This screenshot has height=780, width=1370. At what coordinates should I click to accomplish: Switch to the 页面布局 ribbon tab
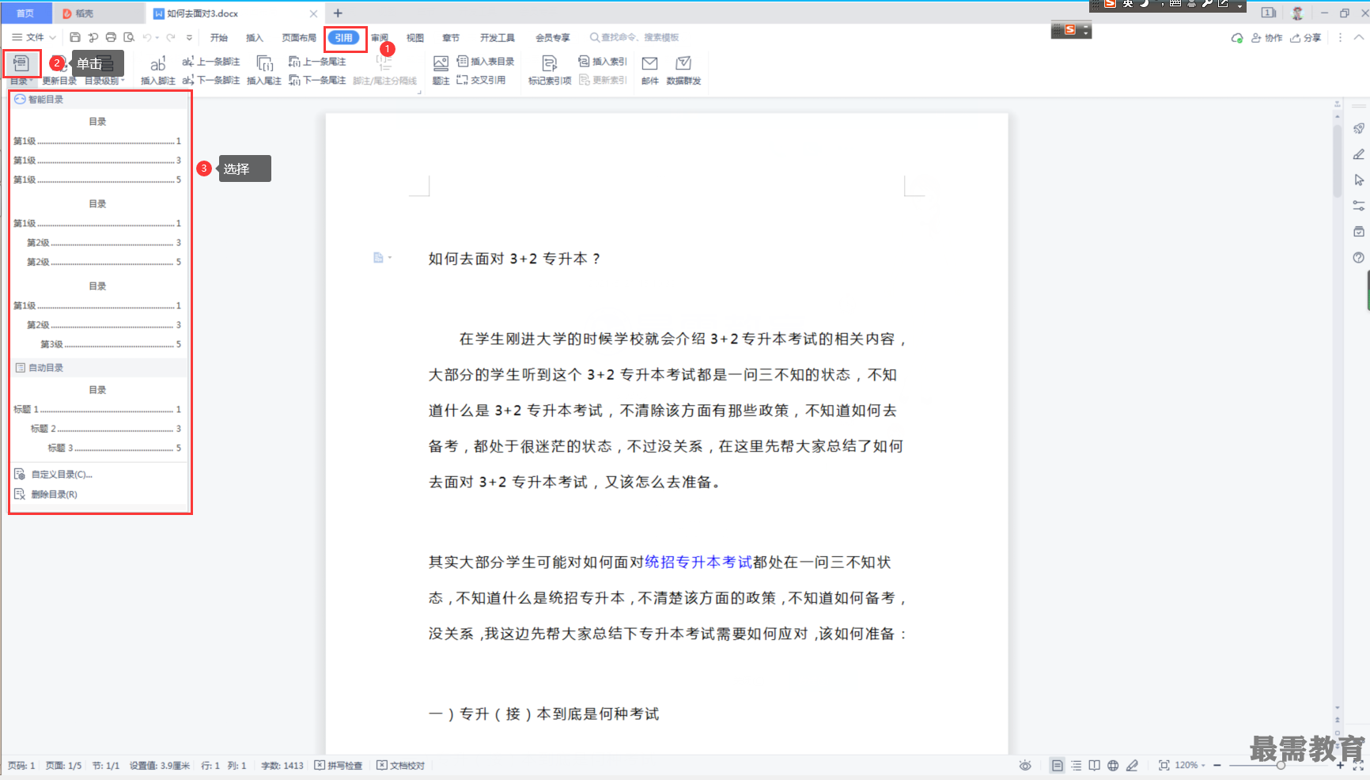[x=299, y=37]
